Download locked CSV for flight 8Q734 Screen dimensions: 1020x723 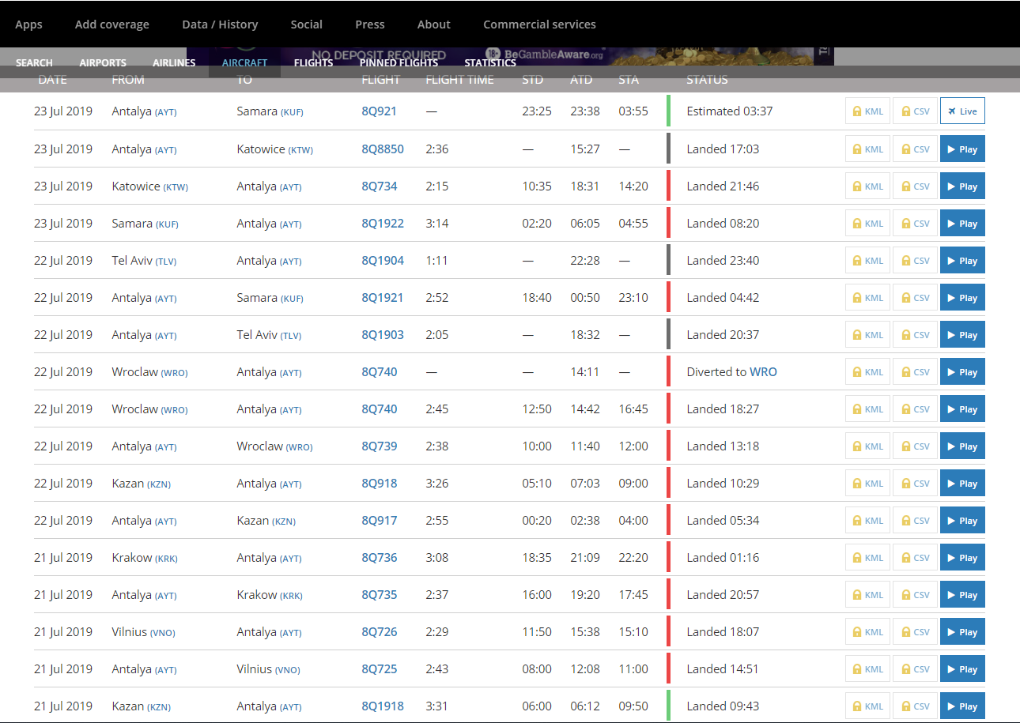(x=915, y=186)
